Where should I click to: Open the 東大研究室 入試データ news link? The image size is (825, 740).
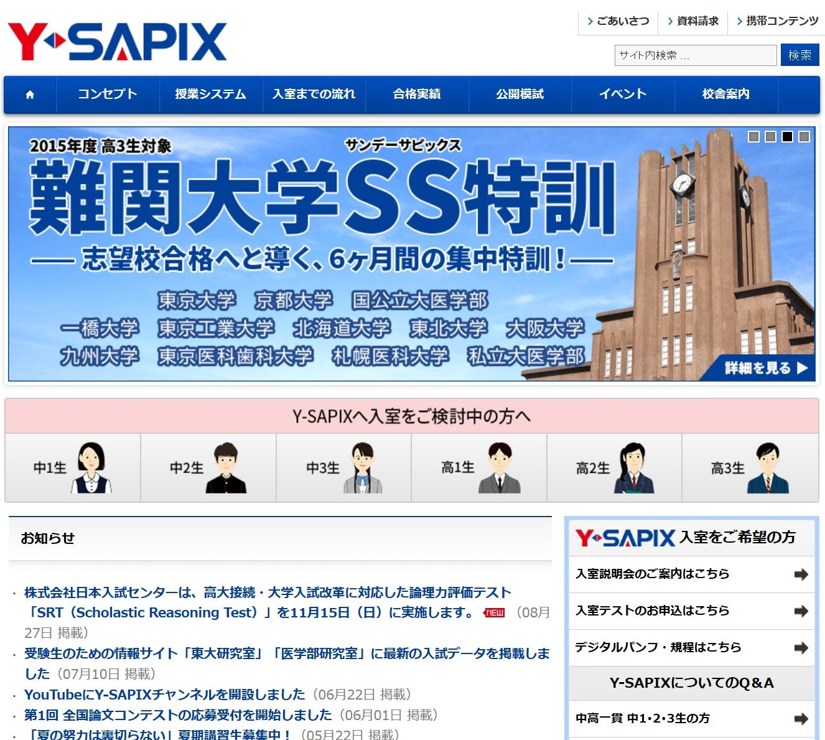coord(287,663)
